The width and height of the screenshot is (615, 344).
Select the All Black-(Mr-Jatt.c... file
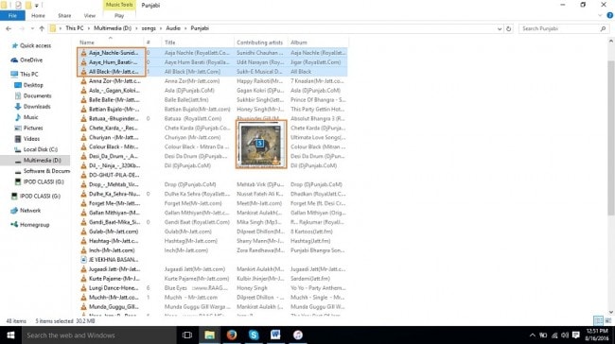113,72
